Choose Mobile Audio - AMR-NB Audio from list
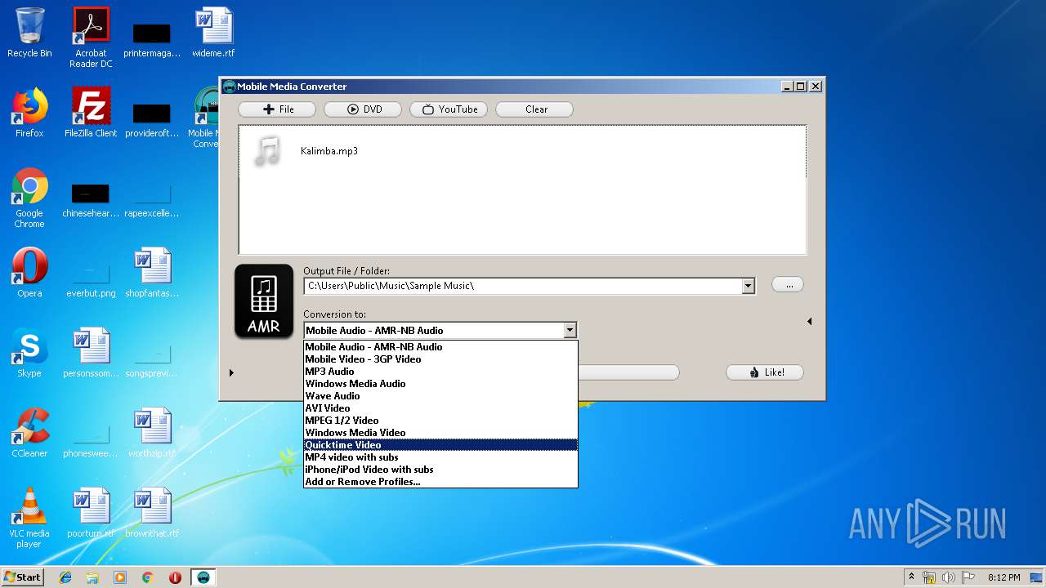 pyautogui.click(x=440, y=347)
